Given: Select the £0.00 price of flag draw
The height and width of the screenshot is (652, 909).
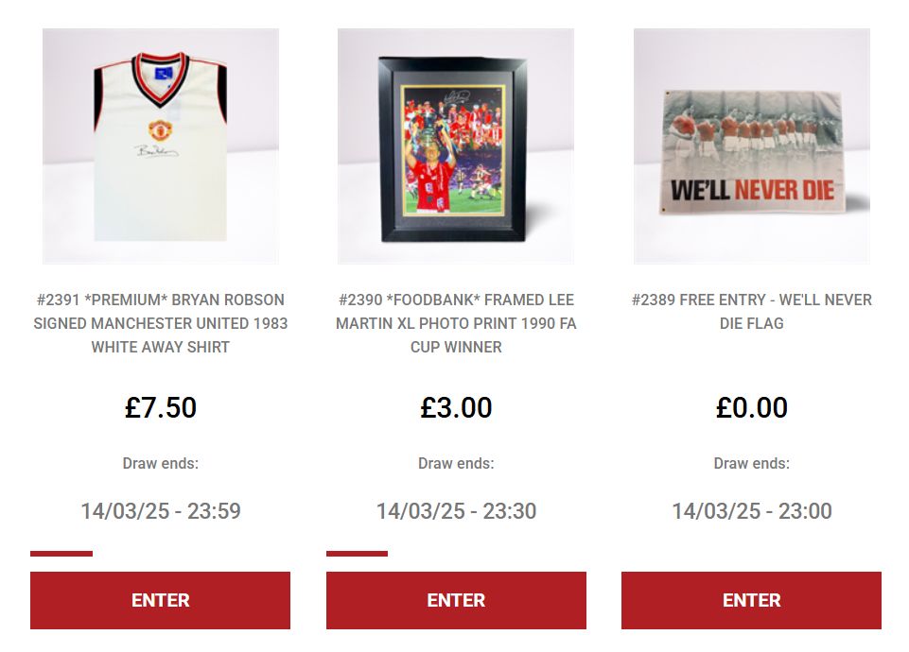Looking at the screenshot, I should pos(751,407).
